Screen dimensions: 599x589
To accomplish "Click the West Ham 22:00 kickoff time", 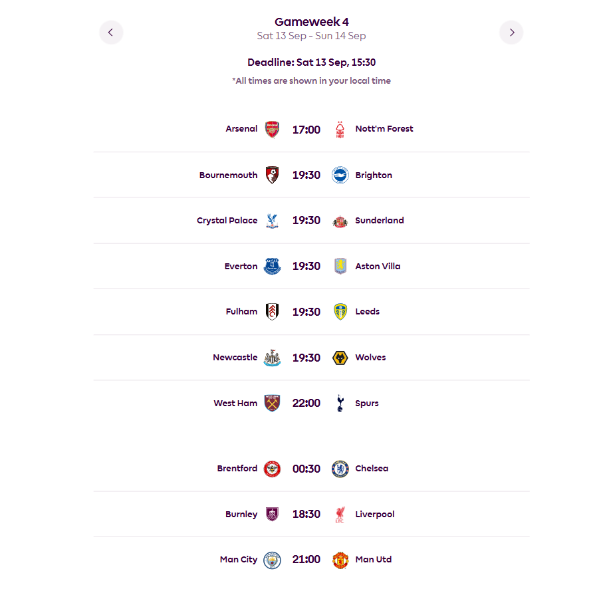I will pos(306,404).
